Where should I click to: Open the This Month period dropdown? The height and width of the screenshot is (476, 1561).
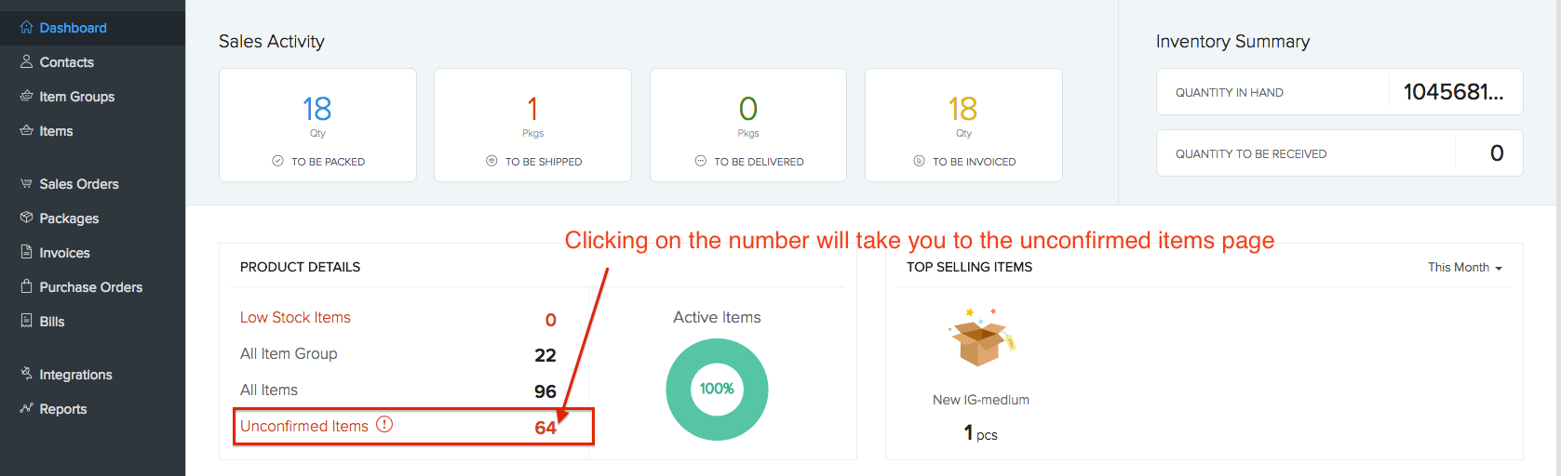coord(1464,268)
